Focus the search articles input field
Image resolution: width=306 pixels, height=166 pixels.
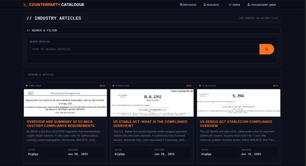point(144,49)
